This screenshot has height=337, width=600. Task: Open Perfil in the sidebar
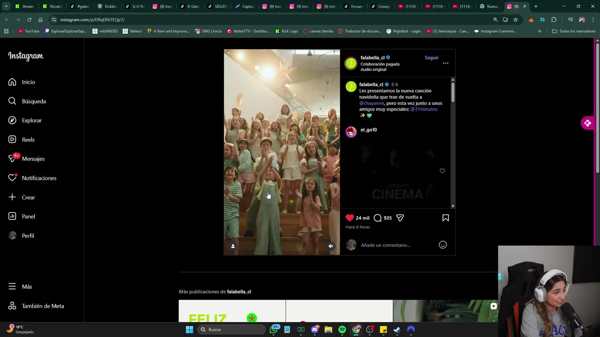(21, 235)
